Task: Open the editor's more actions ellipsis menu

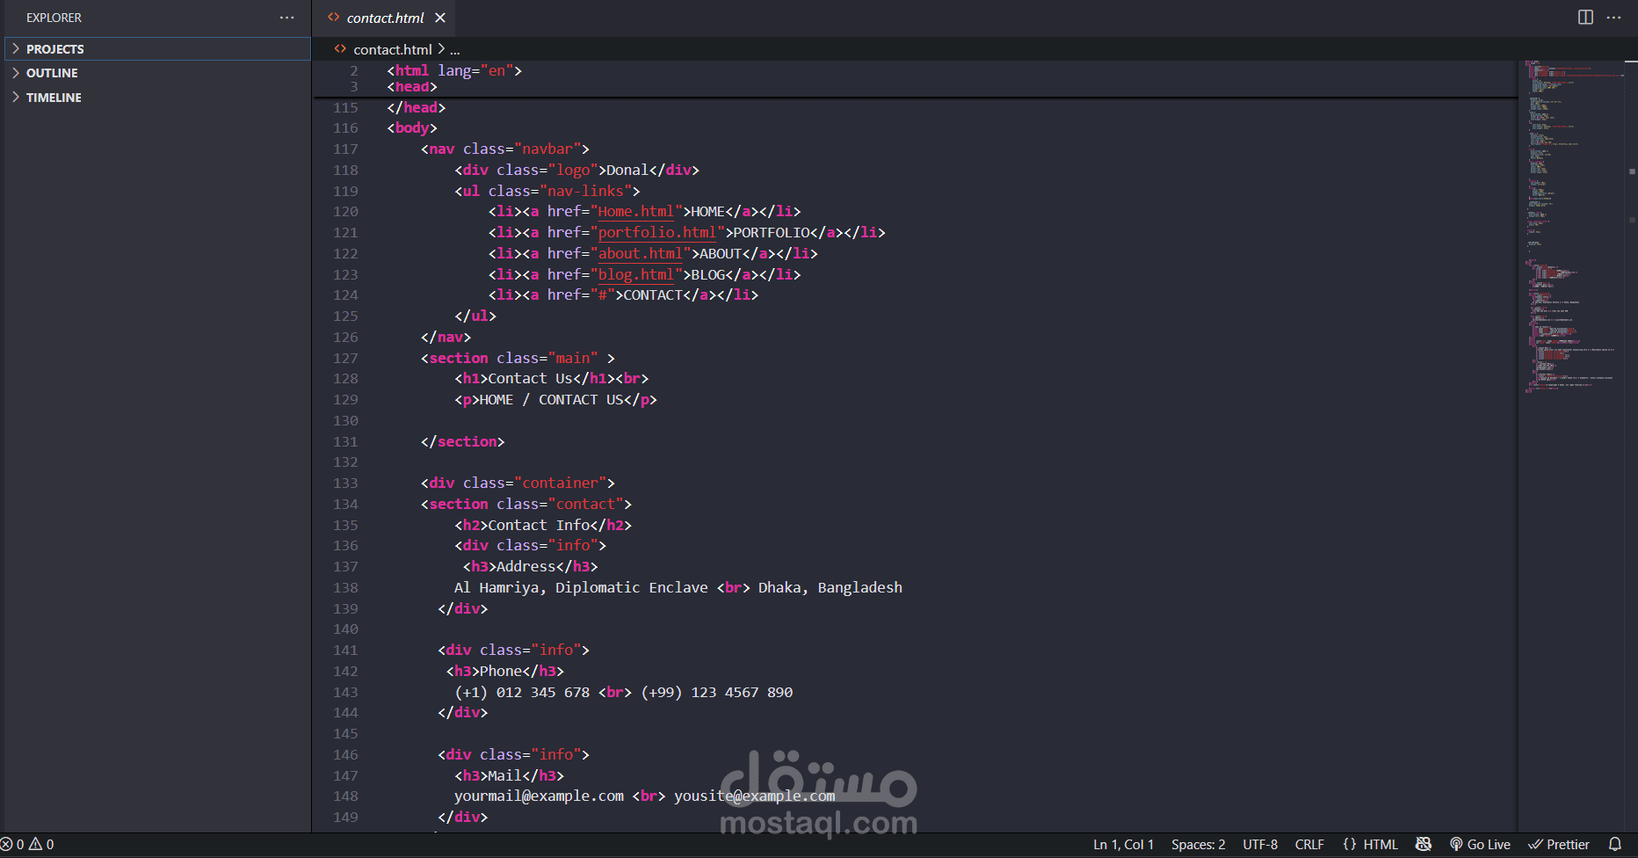Action: (x=1613, y=18)
